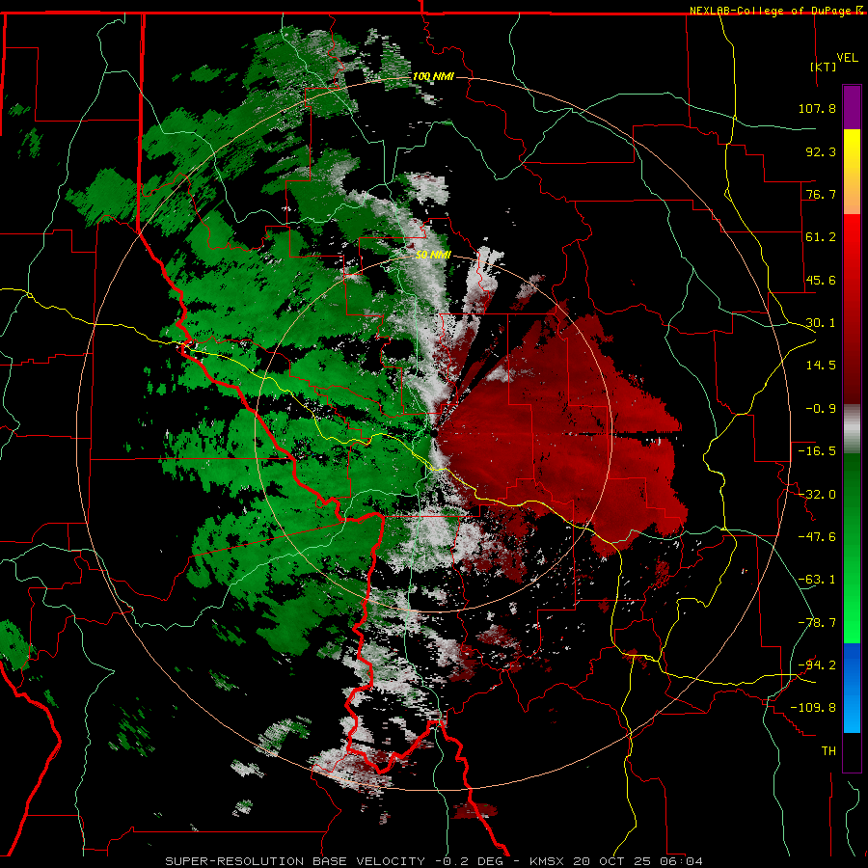The height and width of the screenshot is (868, 868).
Task: Click the TH legend label
Action: pyautogui.click(x=828, y=751)
